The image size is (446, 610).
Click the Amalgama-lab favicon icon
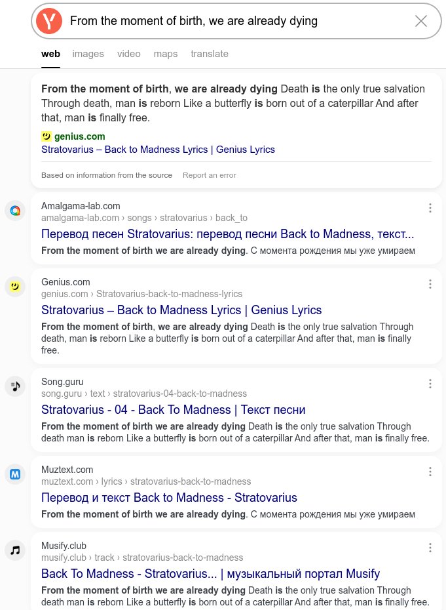click(15, 211)
